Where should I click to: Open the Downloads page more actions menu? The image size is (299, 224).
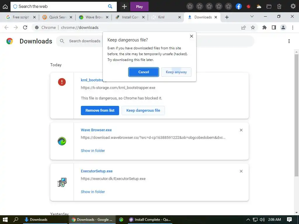(289, 41)
